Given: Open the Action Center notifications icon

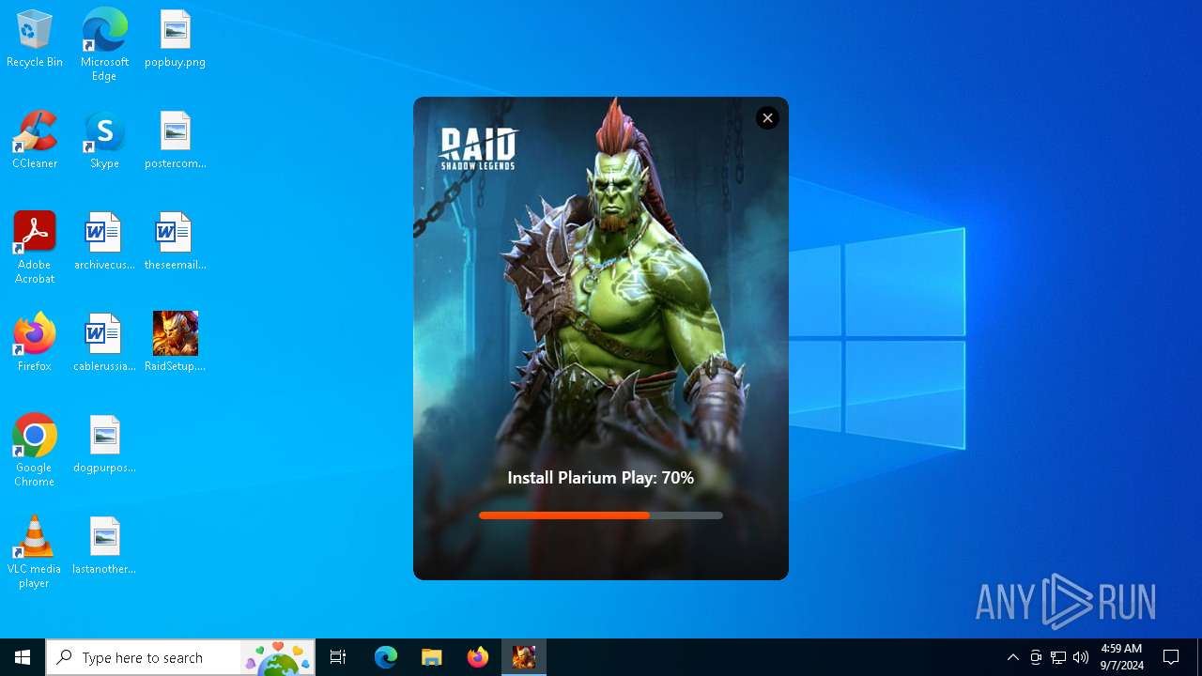Looking at the screenshot, I should (1171, 657).
